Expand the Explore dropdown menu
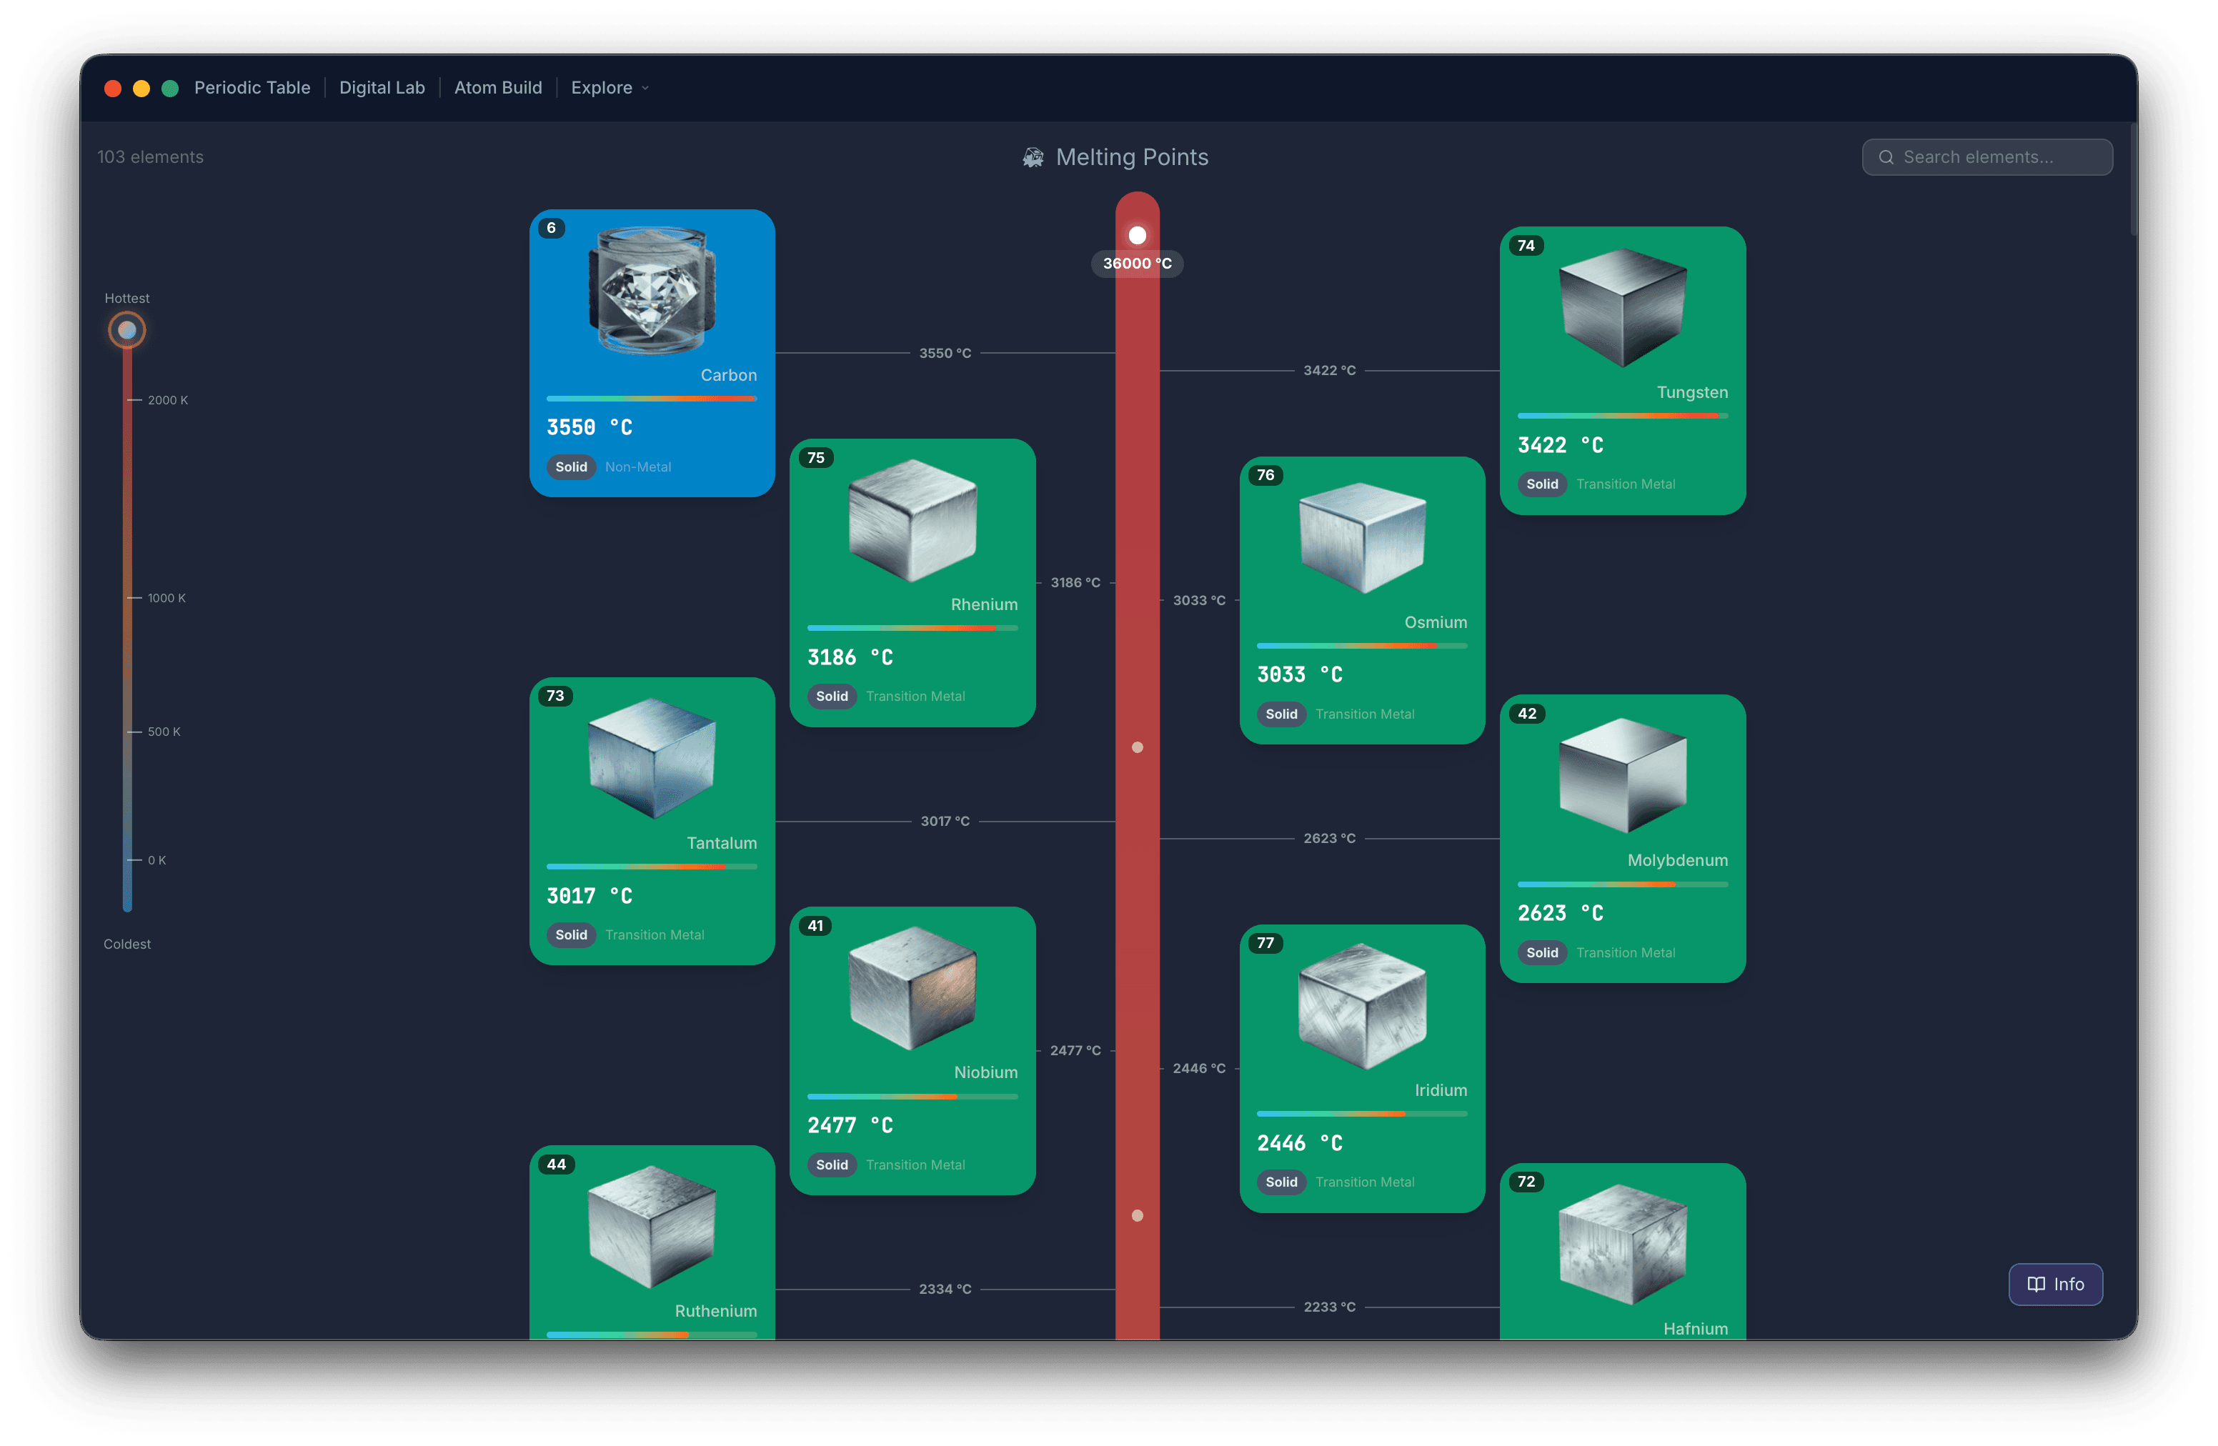 [610, 88]
